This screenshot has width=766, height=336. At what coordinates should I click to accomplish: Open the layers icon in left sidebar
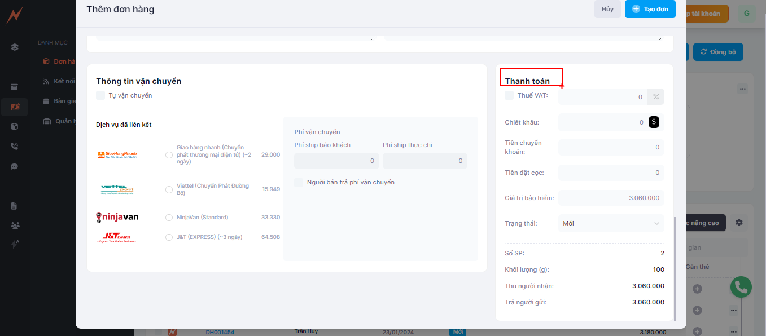coord(15,47)
